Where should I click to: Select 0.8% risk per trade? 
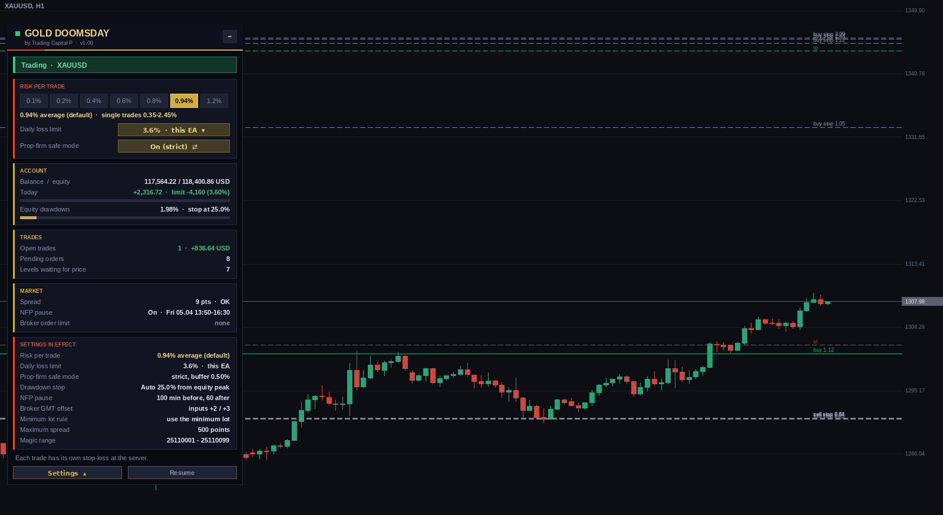[x=154, y=101]
